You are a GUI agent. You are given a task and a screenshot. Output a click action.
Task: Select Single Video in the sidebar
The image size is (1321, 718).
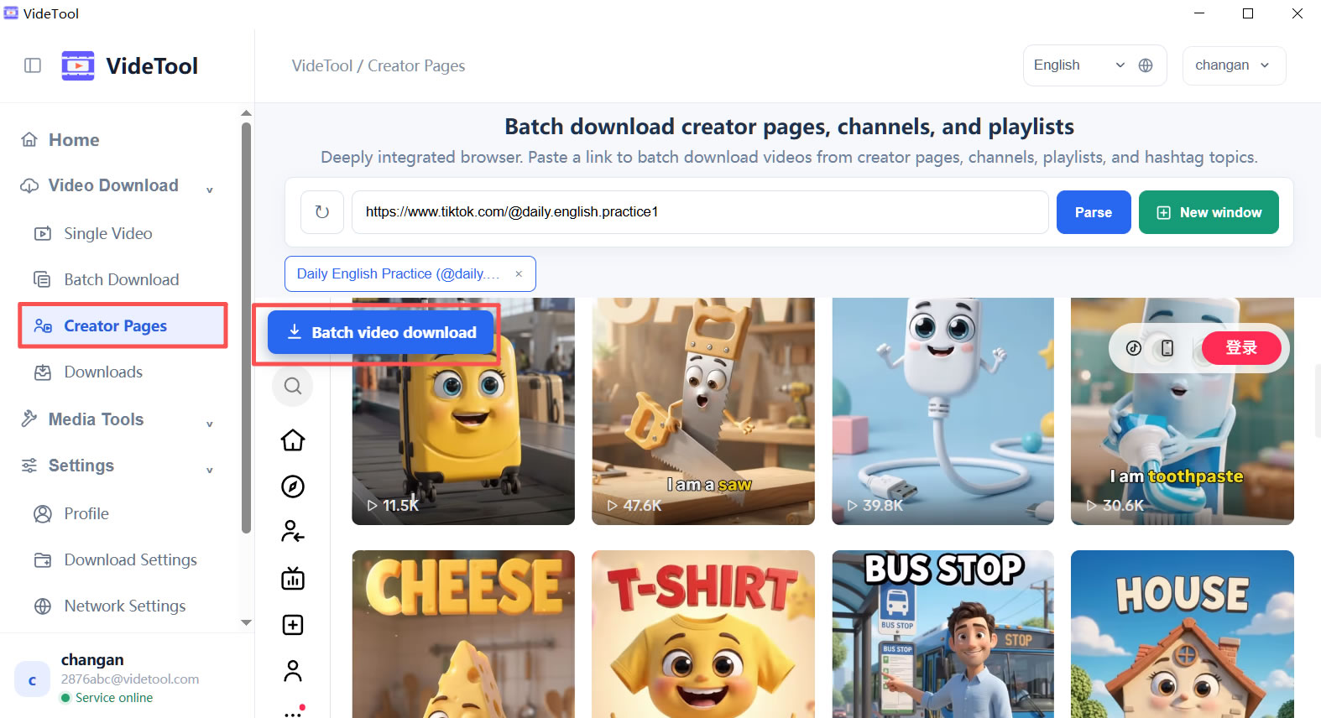(x=108, y=234)
